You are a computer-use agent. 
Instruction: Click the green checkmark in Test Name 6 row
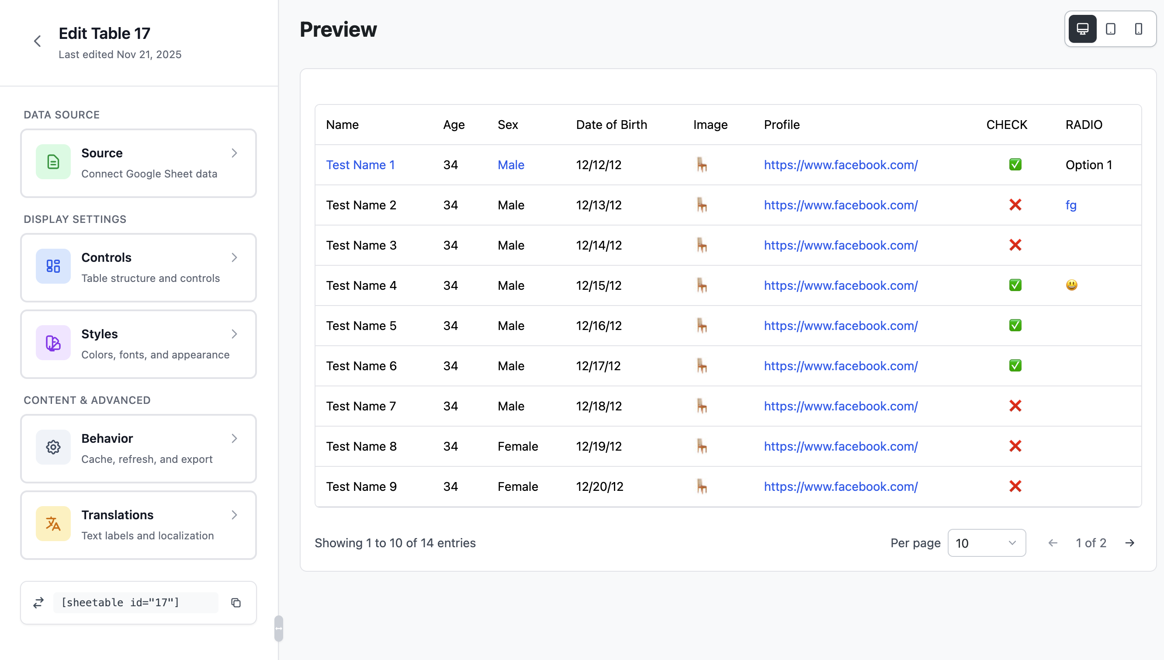point(1015,366)
